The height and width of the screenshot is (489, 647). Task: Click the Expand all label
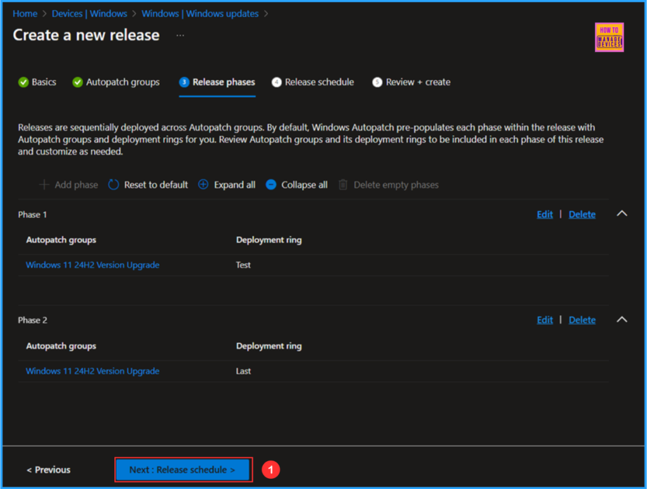(235, 185)
